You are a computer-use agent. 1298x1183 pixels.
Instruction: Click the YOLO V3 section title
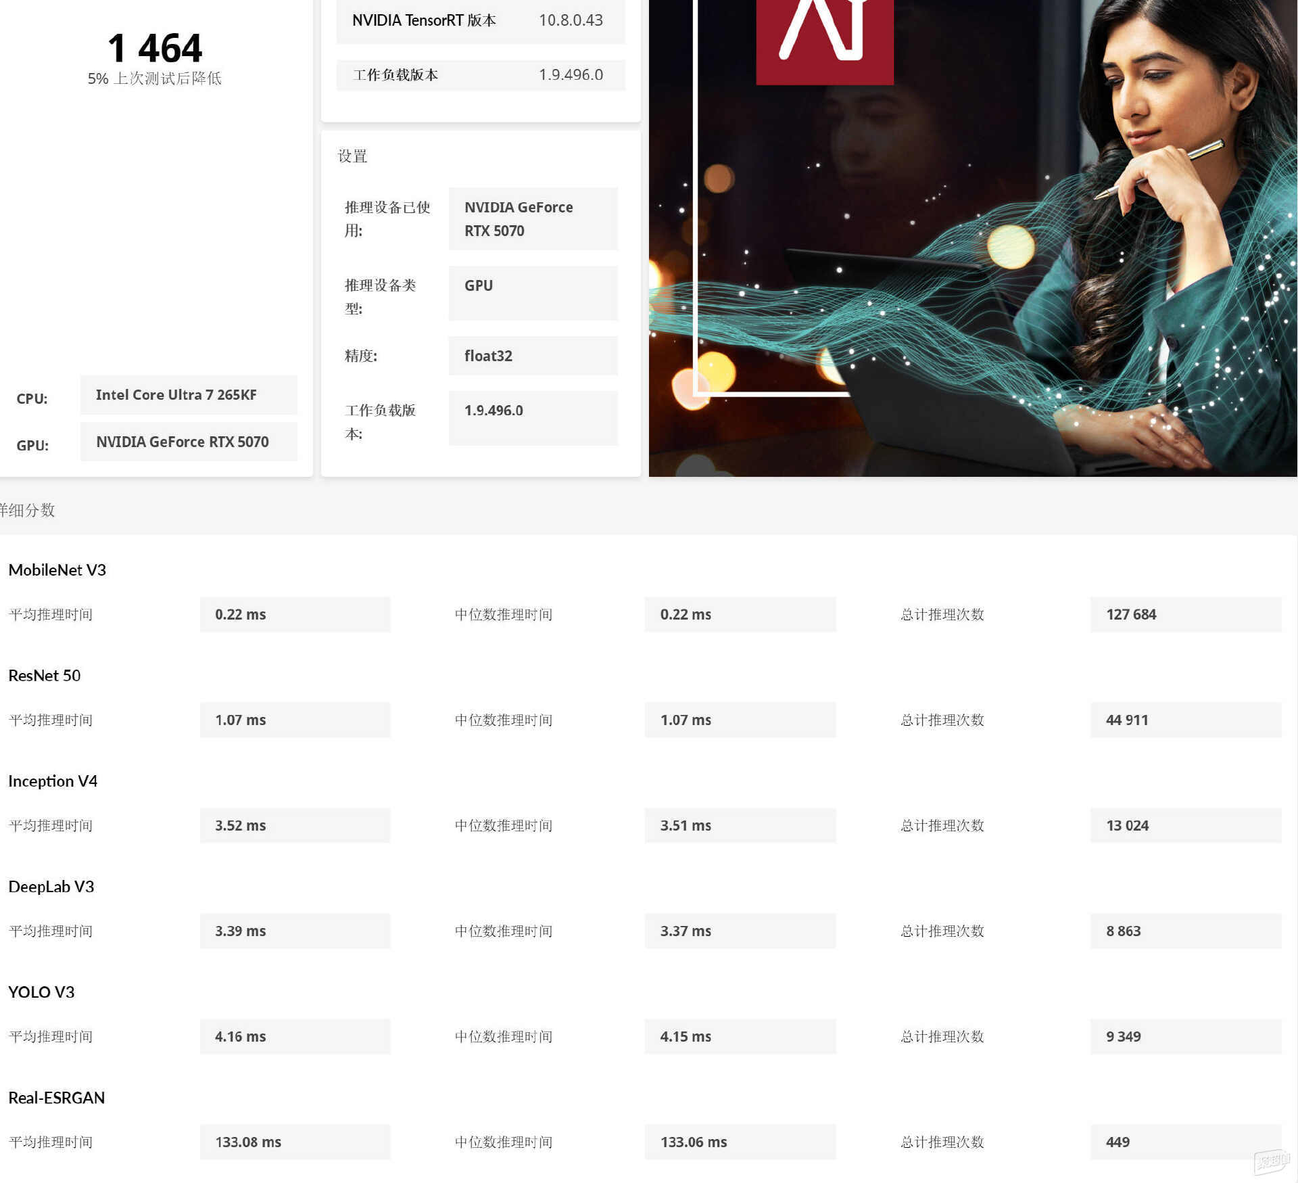point(41,992)
